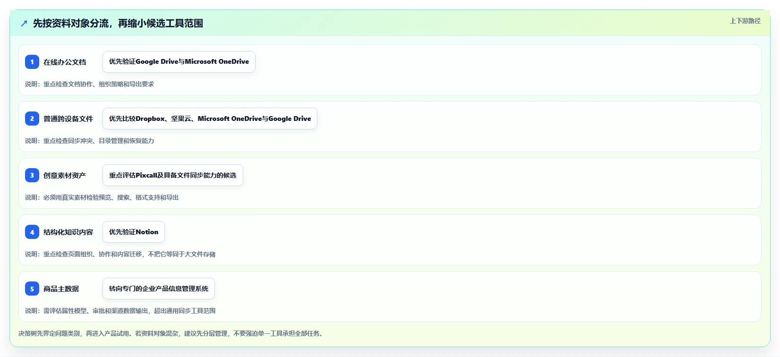Click the heading 先按资料对象分流，再缩小候选工具范围

(x=118, y=23)
